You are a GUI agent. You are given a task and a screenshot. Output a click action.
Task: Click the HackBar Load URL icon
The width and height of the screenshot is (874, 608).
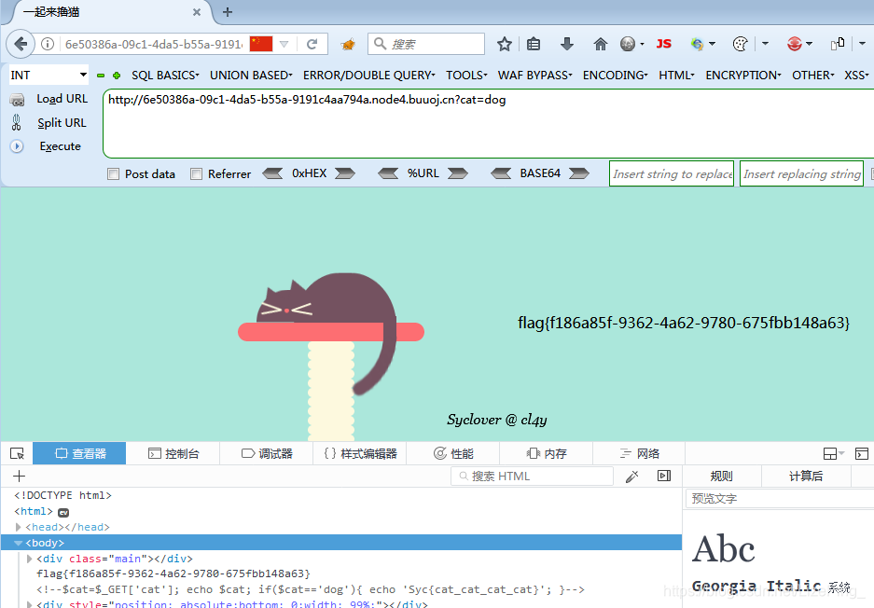pos(18,100)
